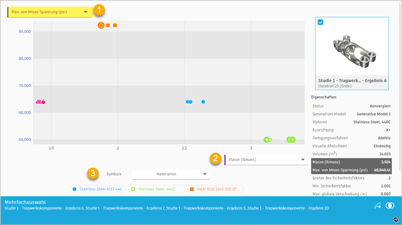
Task: Select the Generatives Modell property row
Action: [351, 114]
